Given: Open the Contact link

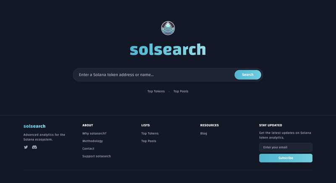Looking at the screenshot, I should click(88, 149).
